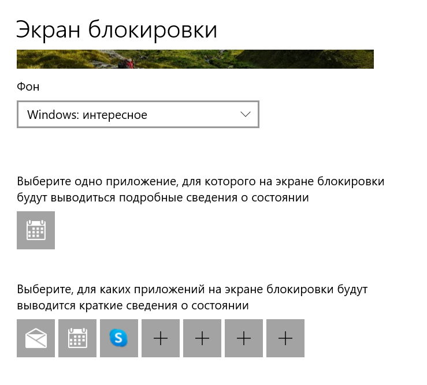This screenshot has width=427, height=385.
Task: Open the Фон background dropdown box
Action: (138, 114)
